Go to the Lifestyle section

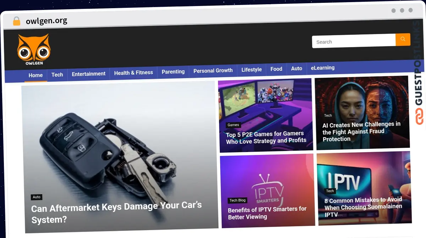[x=252, y=70]
